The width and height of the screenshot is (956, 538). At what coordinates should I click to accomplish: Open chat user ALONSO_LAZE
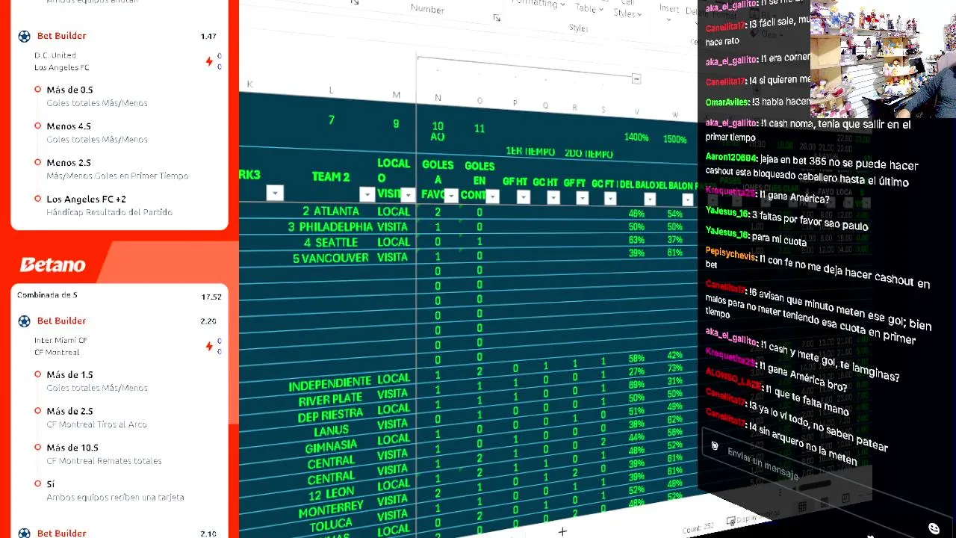click(x=733, y=380)
